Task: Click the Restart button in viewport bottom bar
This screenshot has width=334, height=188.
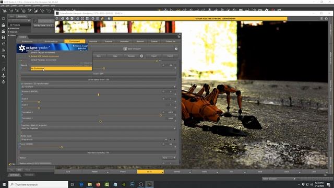Action: point(94,172)
